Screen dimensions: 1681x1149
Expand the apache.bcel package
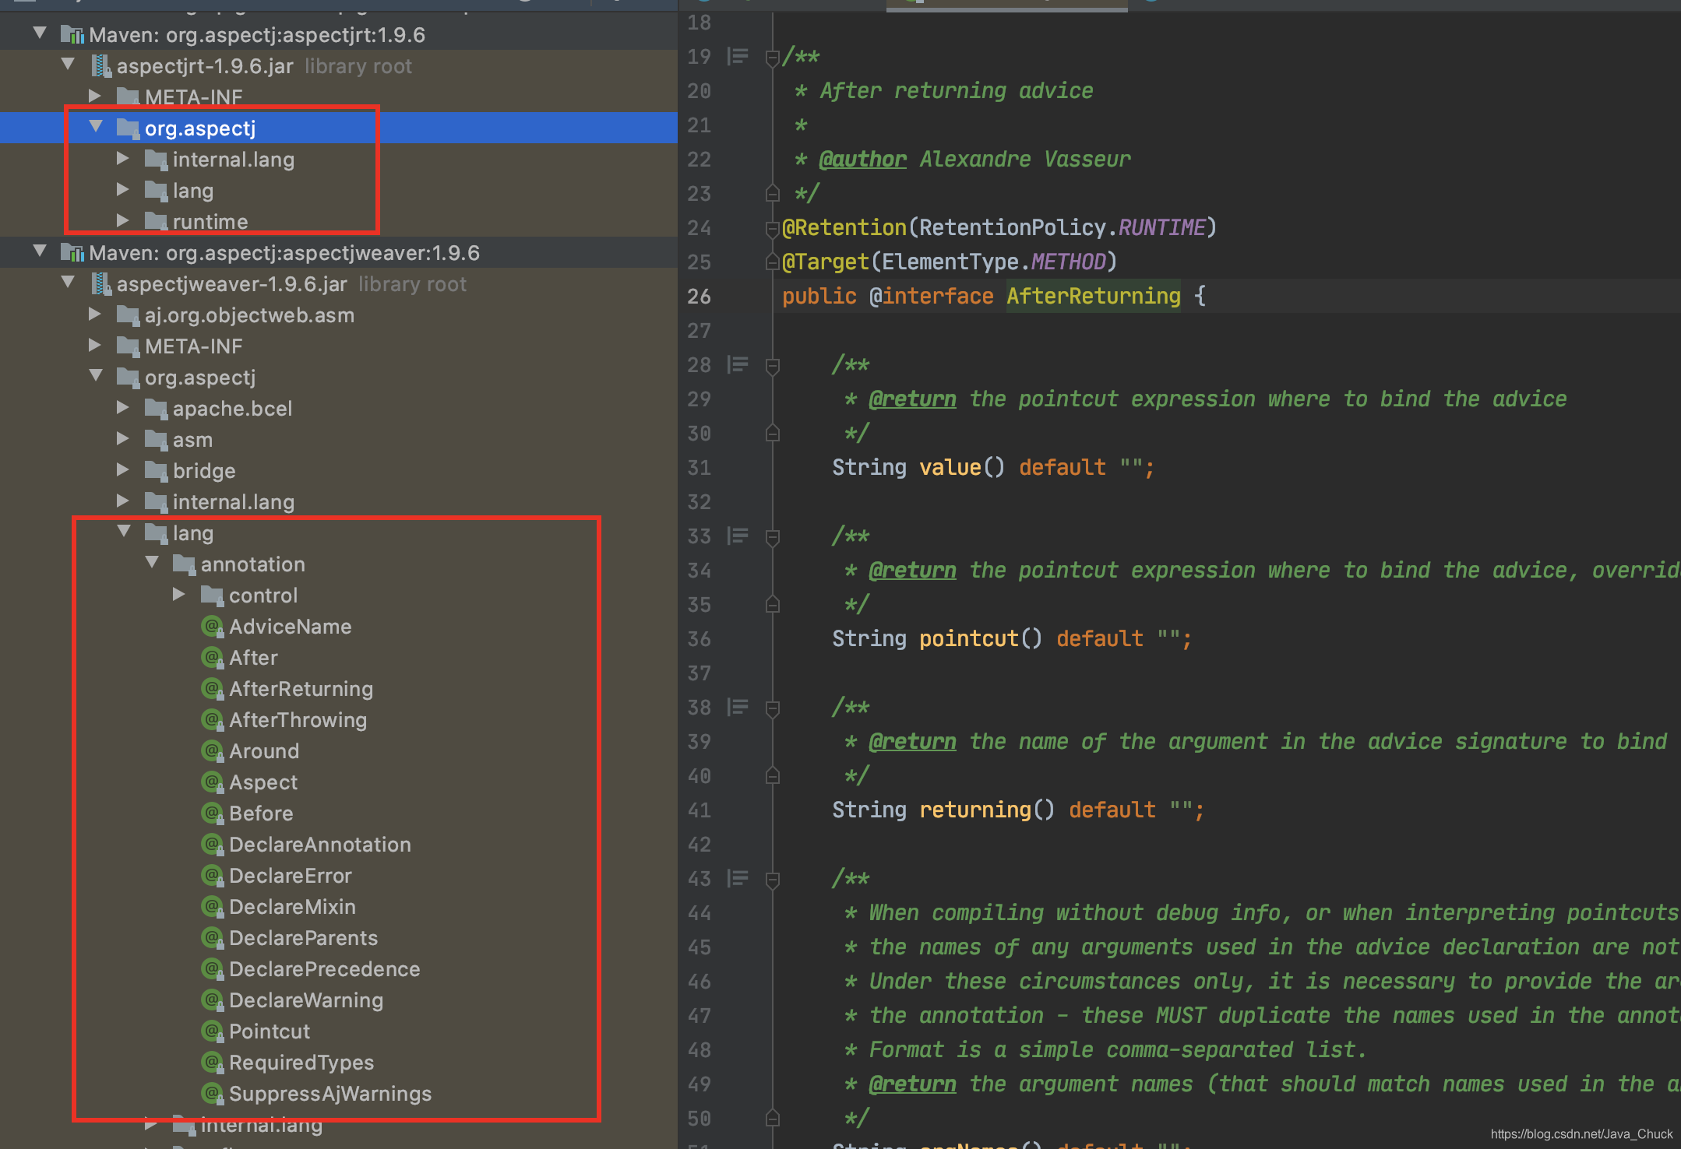[x=123, y=407]
